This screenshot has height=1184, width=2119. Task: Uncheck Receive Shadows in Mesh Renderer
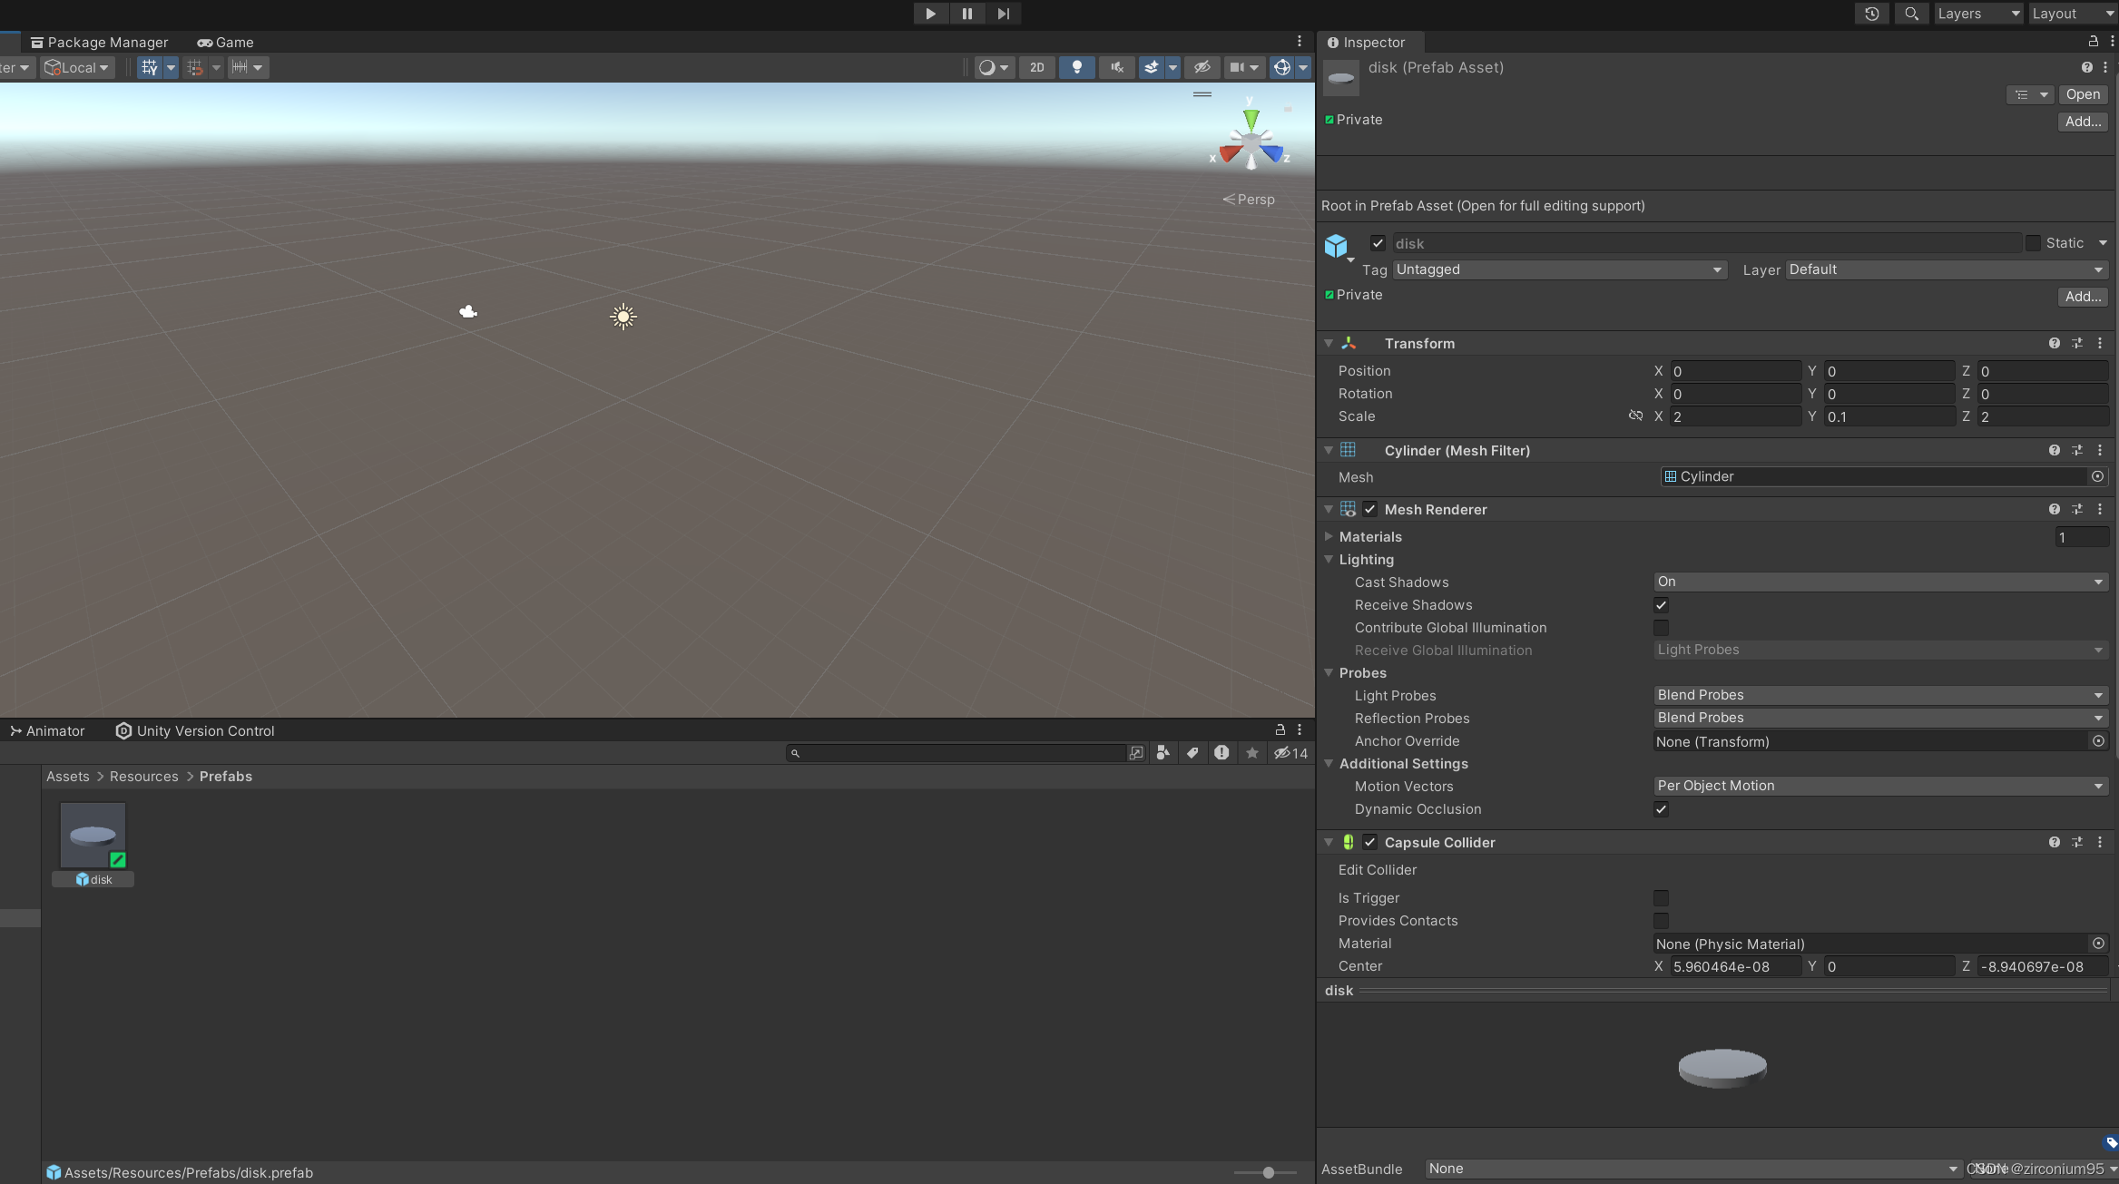click(1661, 605)
